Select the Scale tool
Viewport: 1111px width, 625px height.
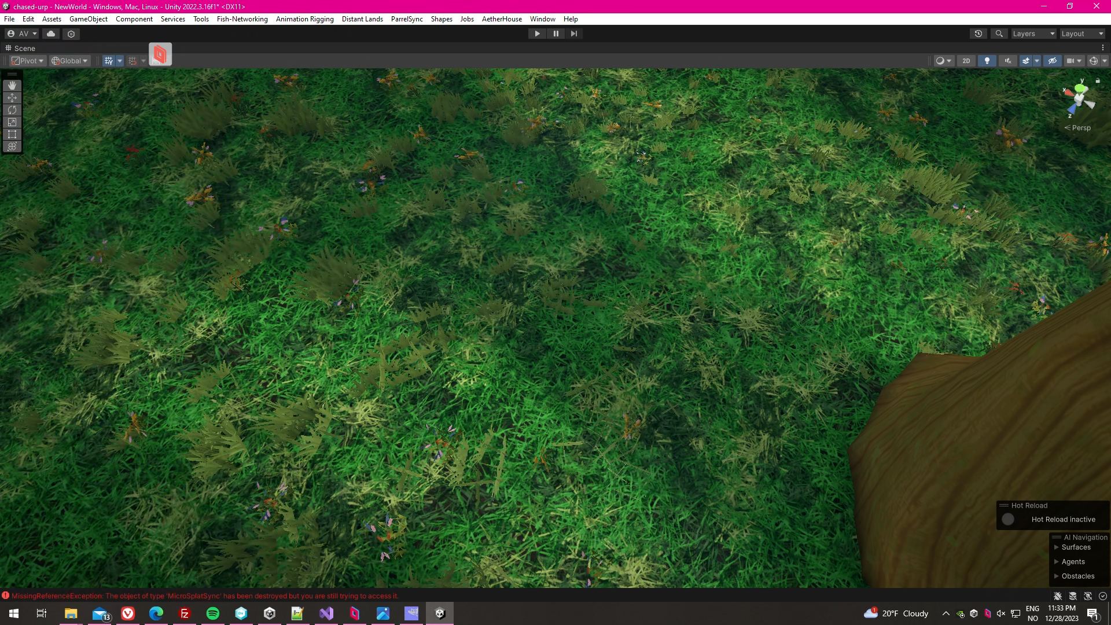pyautogui.click(x=12, y=122)
